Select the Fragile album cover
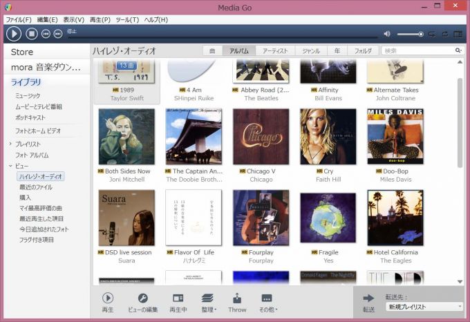The width and height of the screenshot is (470, 322). [328, 218]
